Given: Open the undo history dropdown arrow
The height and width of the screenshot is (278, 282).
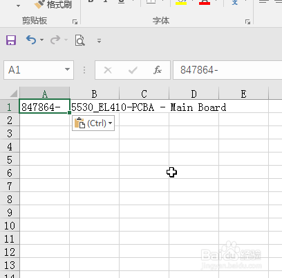Looking at the screenshot, I should tap(41, 40).
